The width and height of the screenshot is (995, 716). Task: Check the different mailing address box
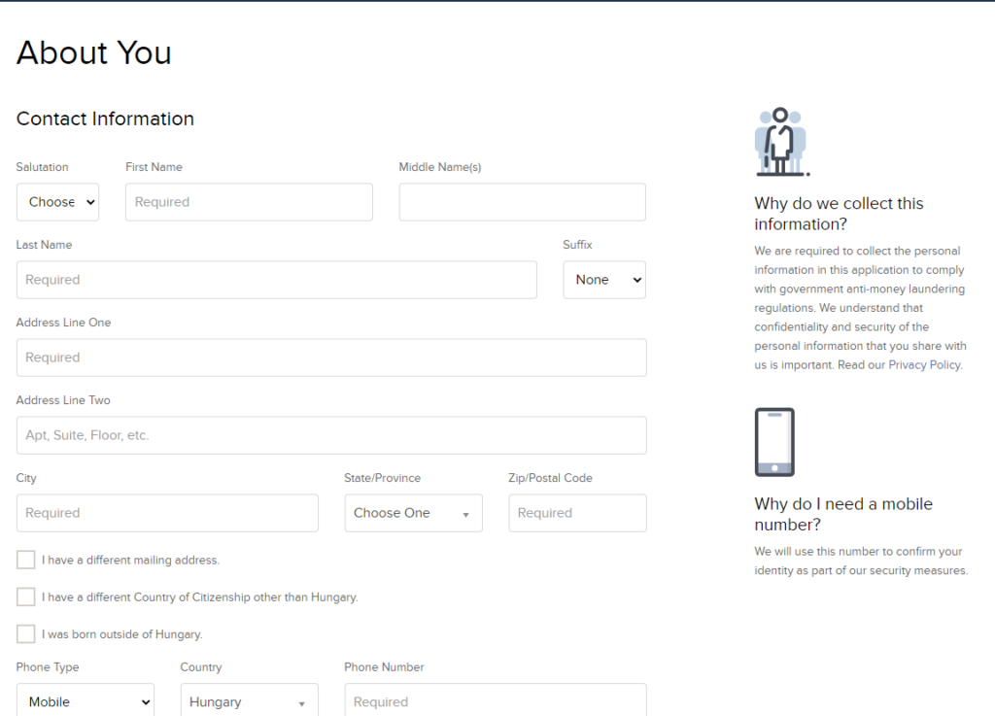26,560
